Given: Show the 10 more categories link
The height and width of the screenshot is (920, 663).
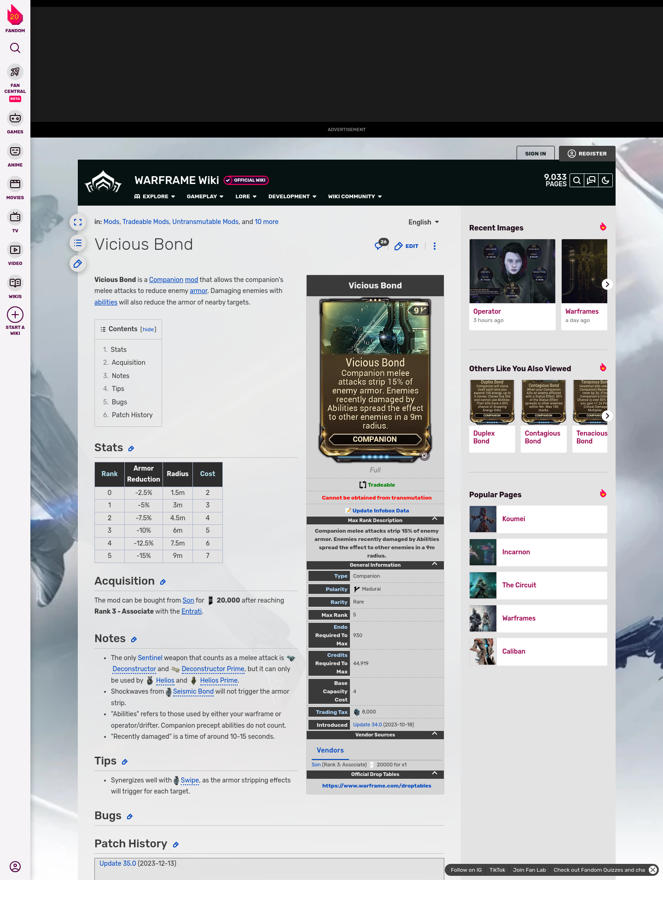Looking at the screenshot, I should [x=267, y=222].
